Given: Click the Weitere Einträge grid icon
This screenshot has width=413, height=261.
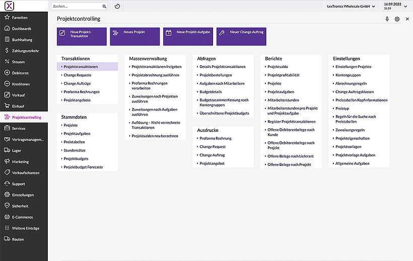Looking at the screenshot, I should [x=7, y=228].
